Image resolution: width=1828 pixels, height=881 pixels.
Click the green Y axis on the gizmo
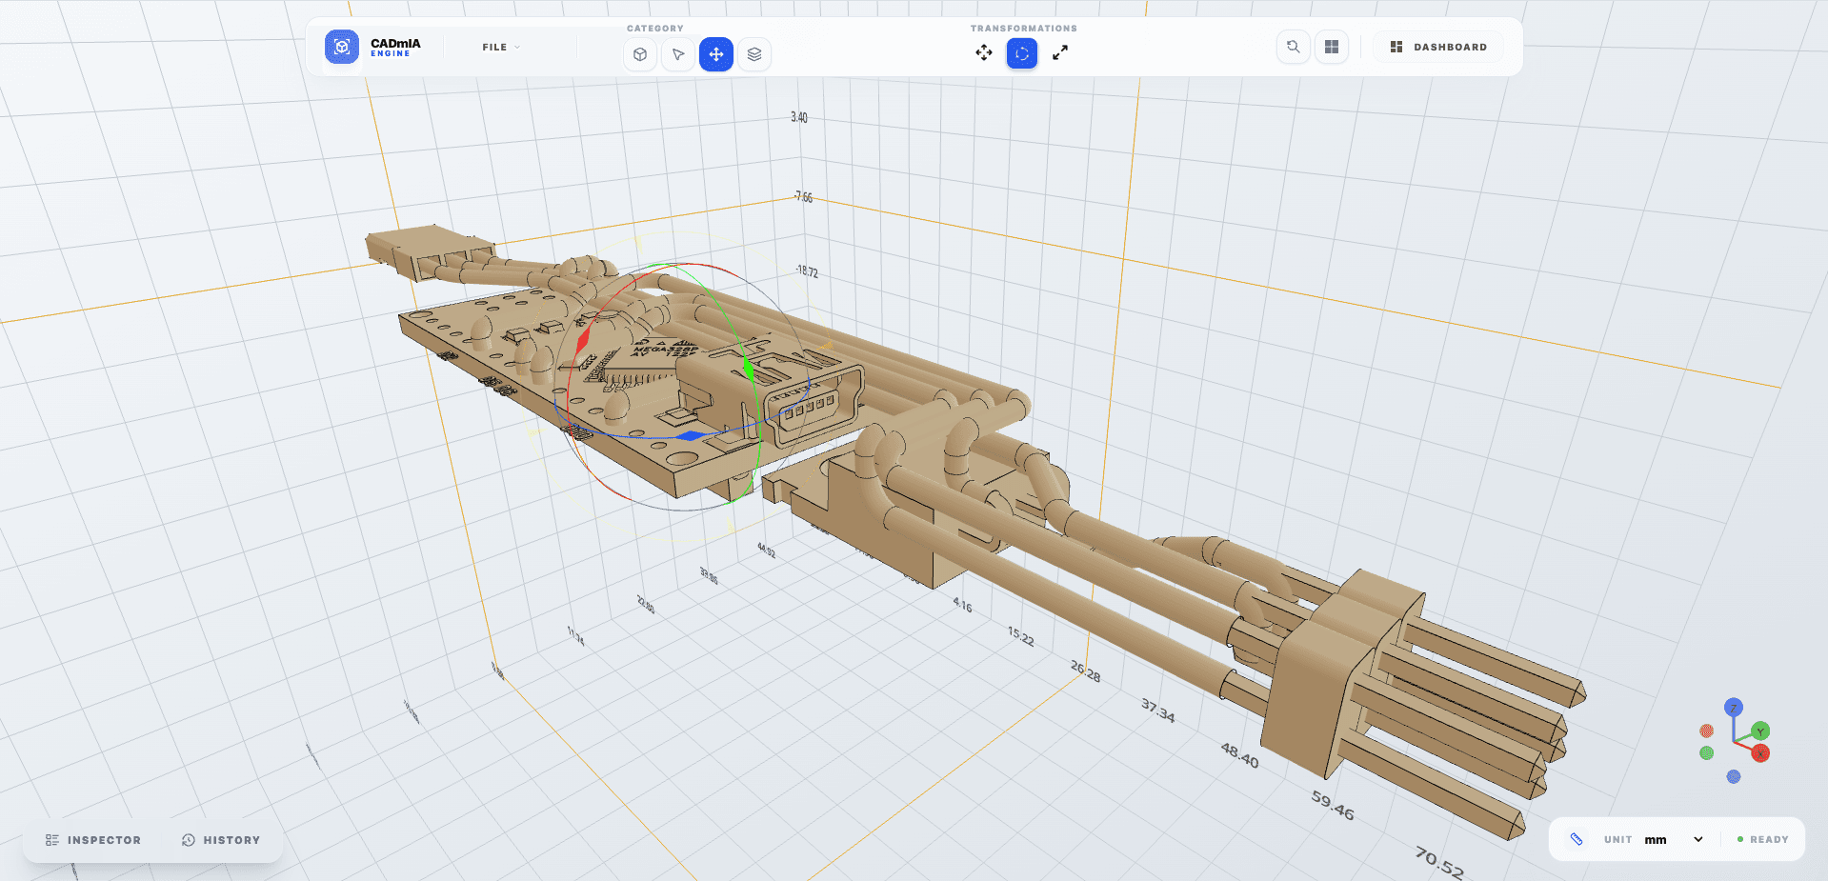click(x=1760, y=731)
